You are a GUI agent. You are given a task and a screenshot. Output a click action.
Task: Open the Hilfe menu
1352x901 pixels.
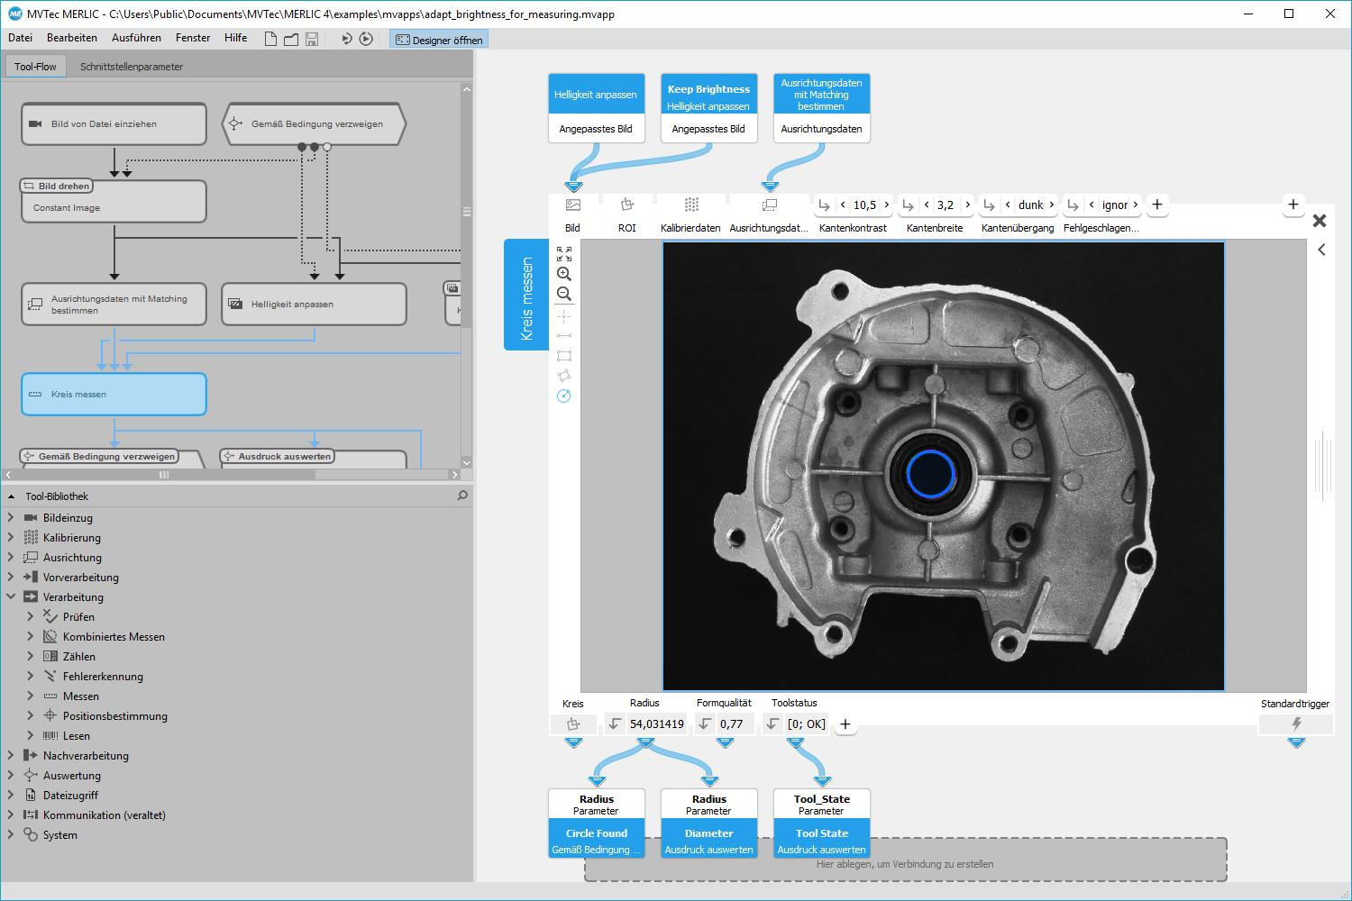tap(236, 38)
